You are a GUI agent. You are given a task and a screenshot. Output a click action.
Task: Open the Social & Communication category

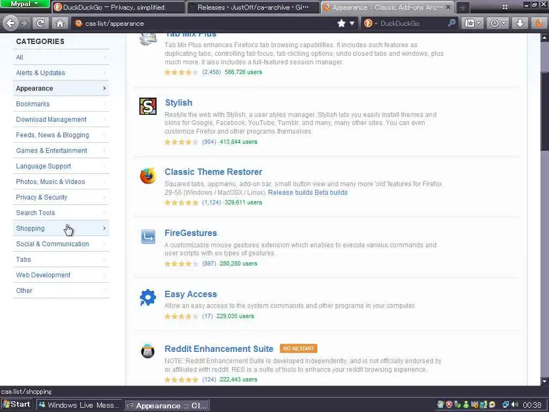coord(61,244)
